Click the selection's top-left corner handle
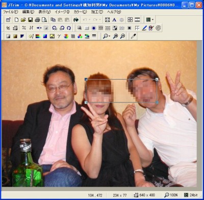Screen dimensions: 204x200 tap(86, 79)
